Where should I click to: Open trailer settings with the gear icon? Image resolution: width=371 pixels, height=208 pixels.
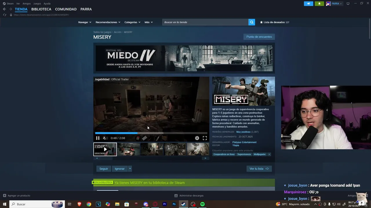pyautogui.click(x=197, y=138)
